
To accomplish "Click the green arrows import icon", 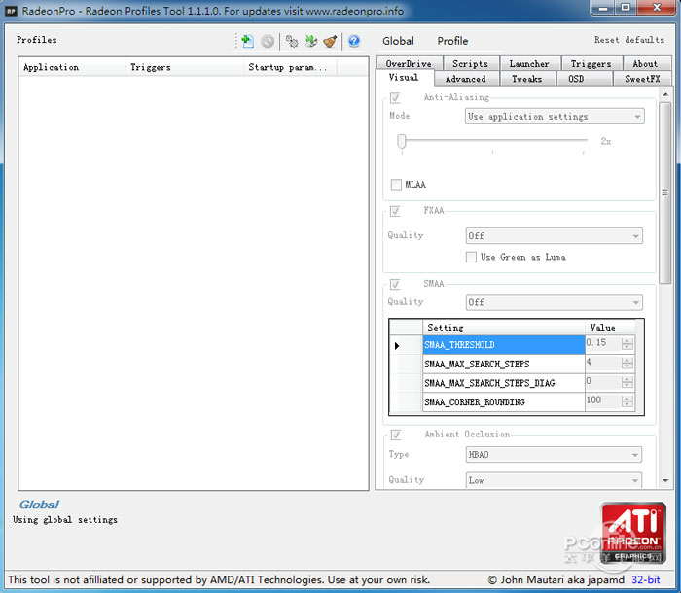I will pos(310,41).
